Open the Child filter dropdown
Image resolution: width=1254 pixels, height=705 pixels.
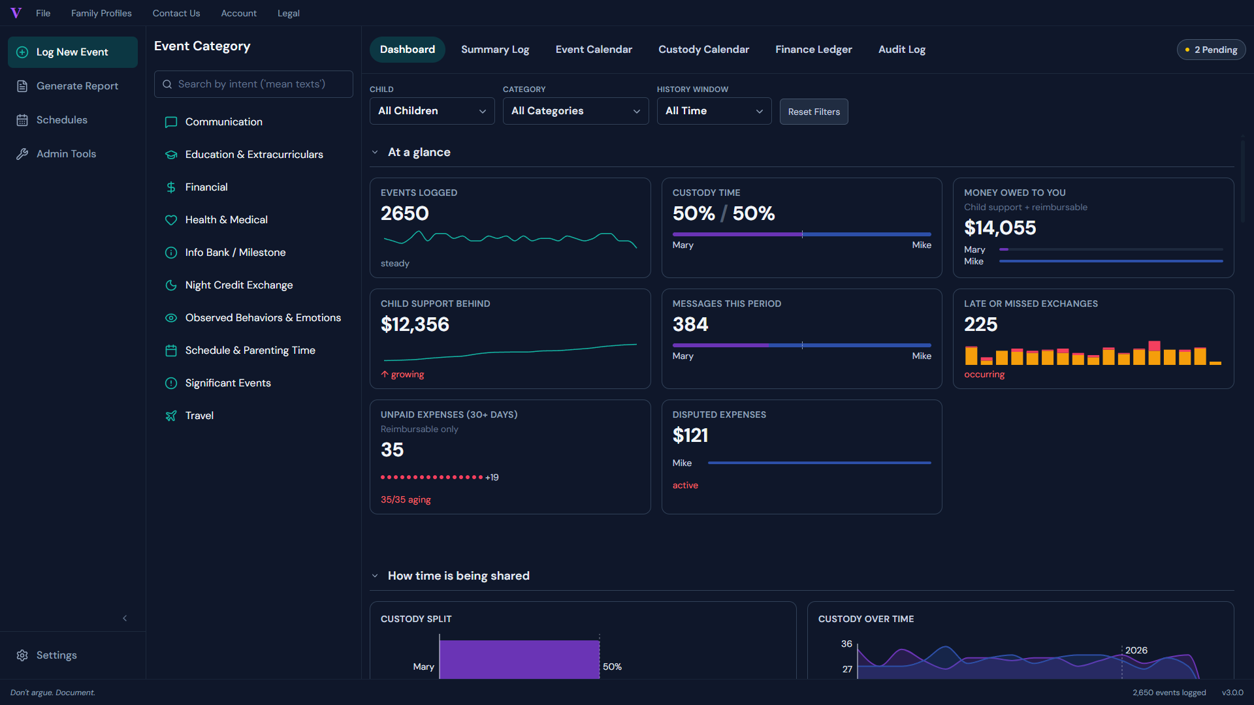(x=432, y=111)
